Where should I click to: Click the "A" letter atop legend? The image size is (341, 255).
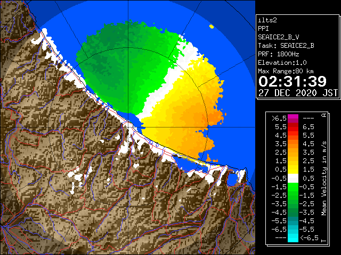tap(324, 115)
